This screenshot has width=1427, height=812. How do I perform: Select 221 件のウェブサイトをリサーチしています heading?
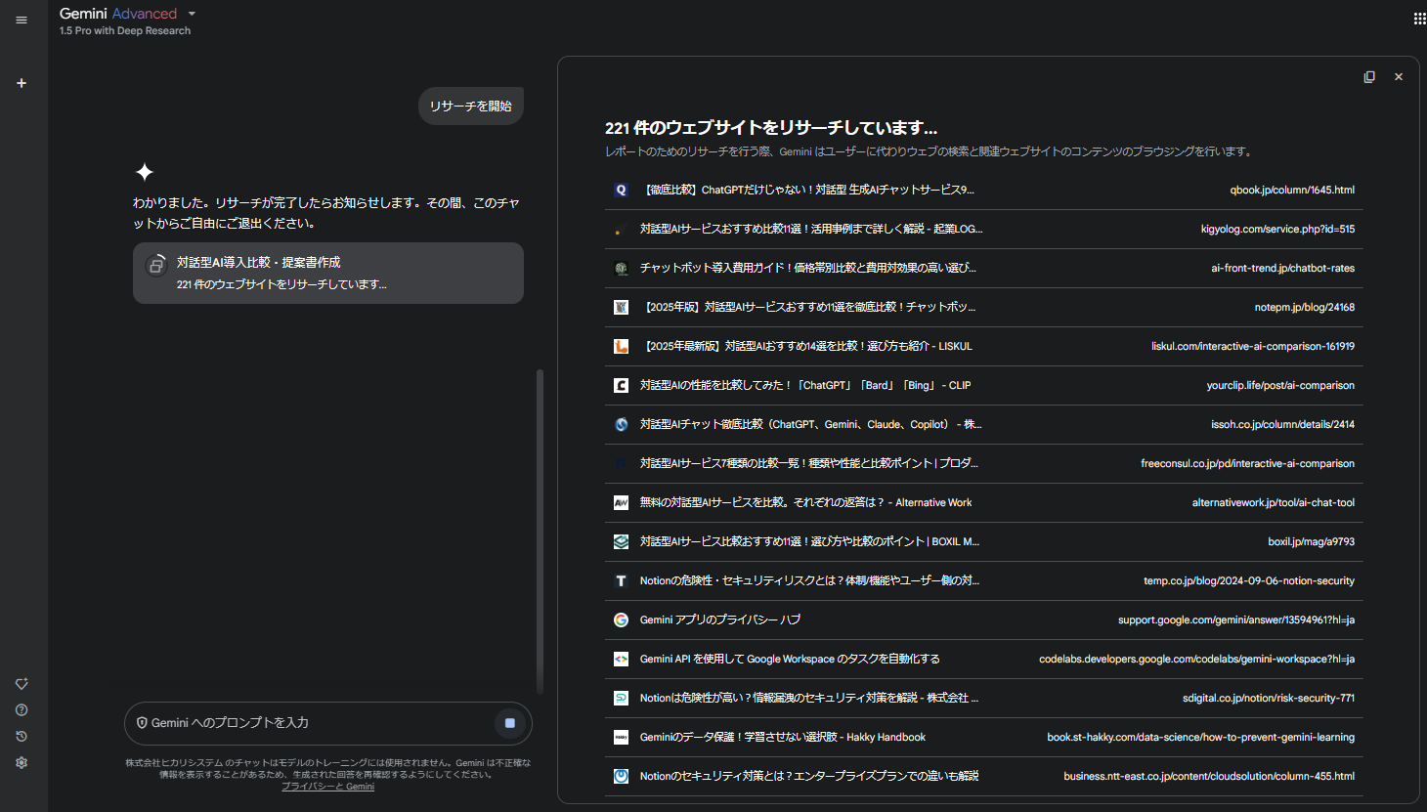(771, 128)
